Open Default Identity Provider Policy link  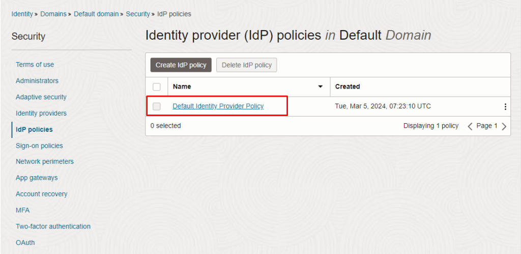pyautogui.click(x=218, y=106)
